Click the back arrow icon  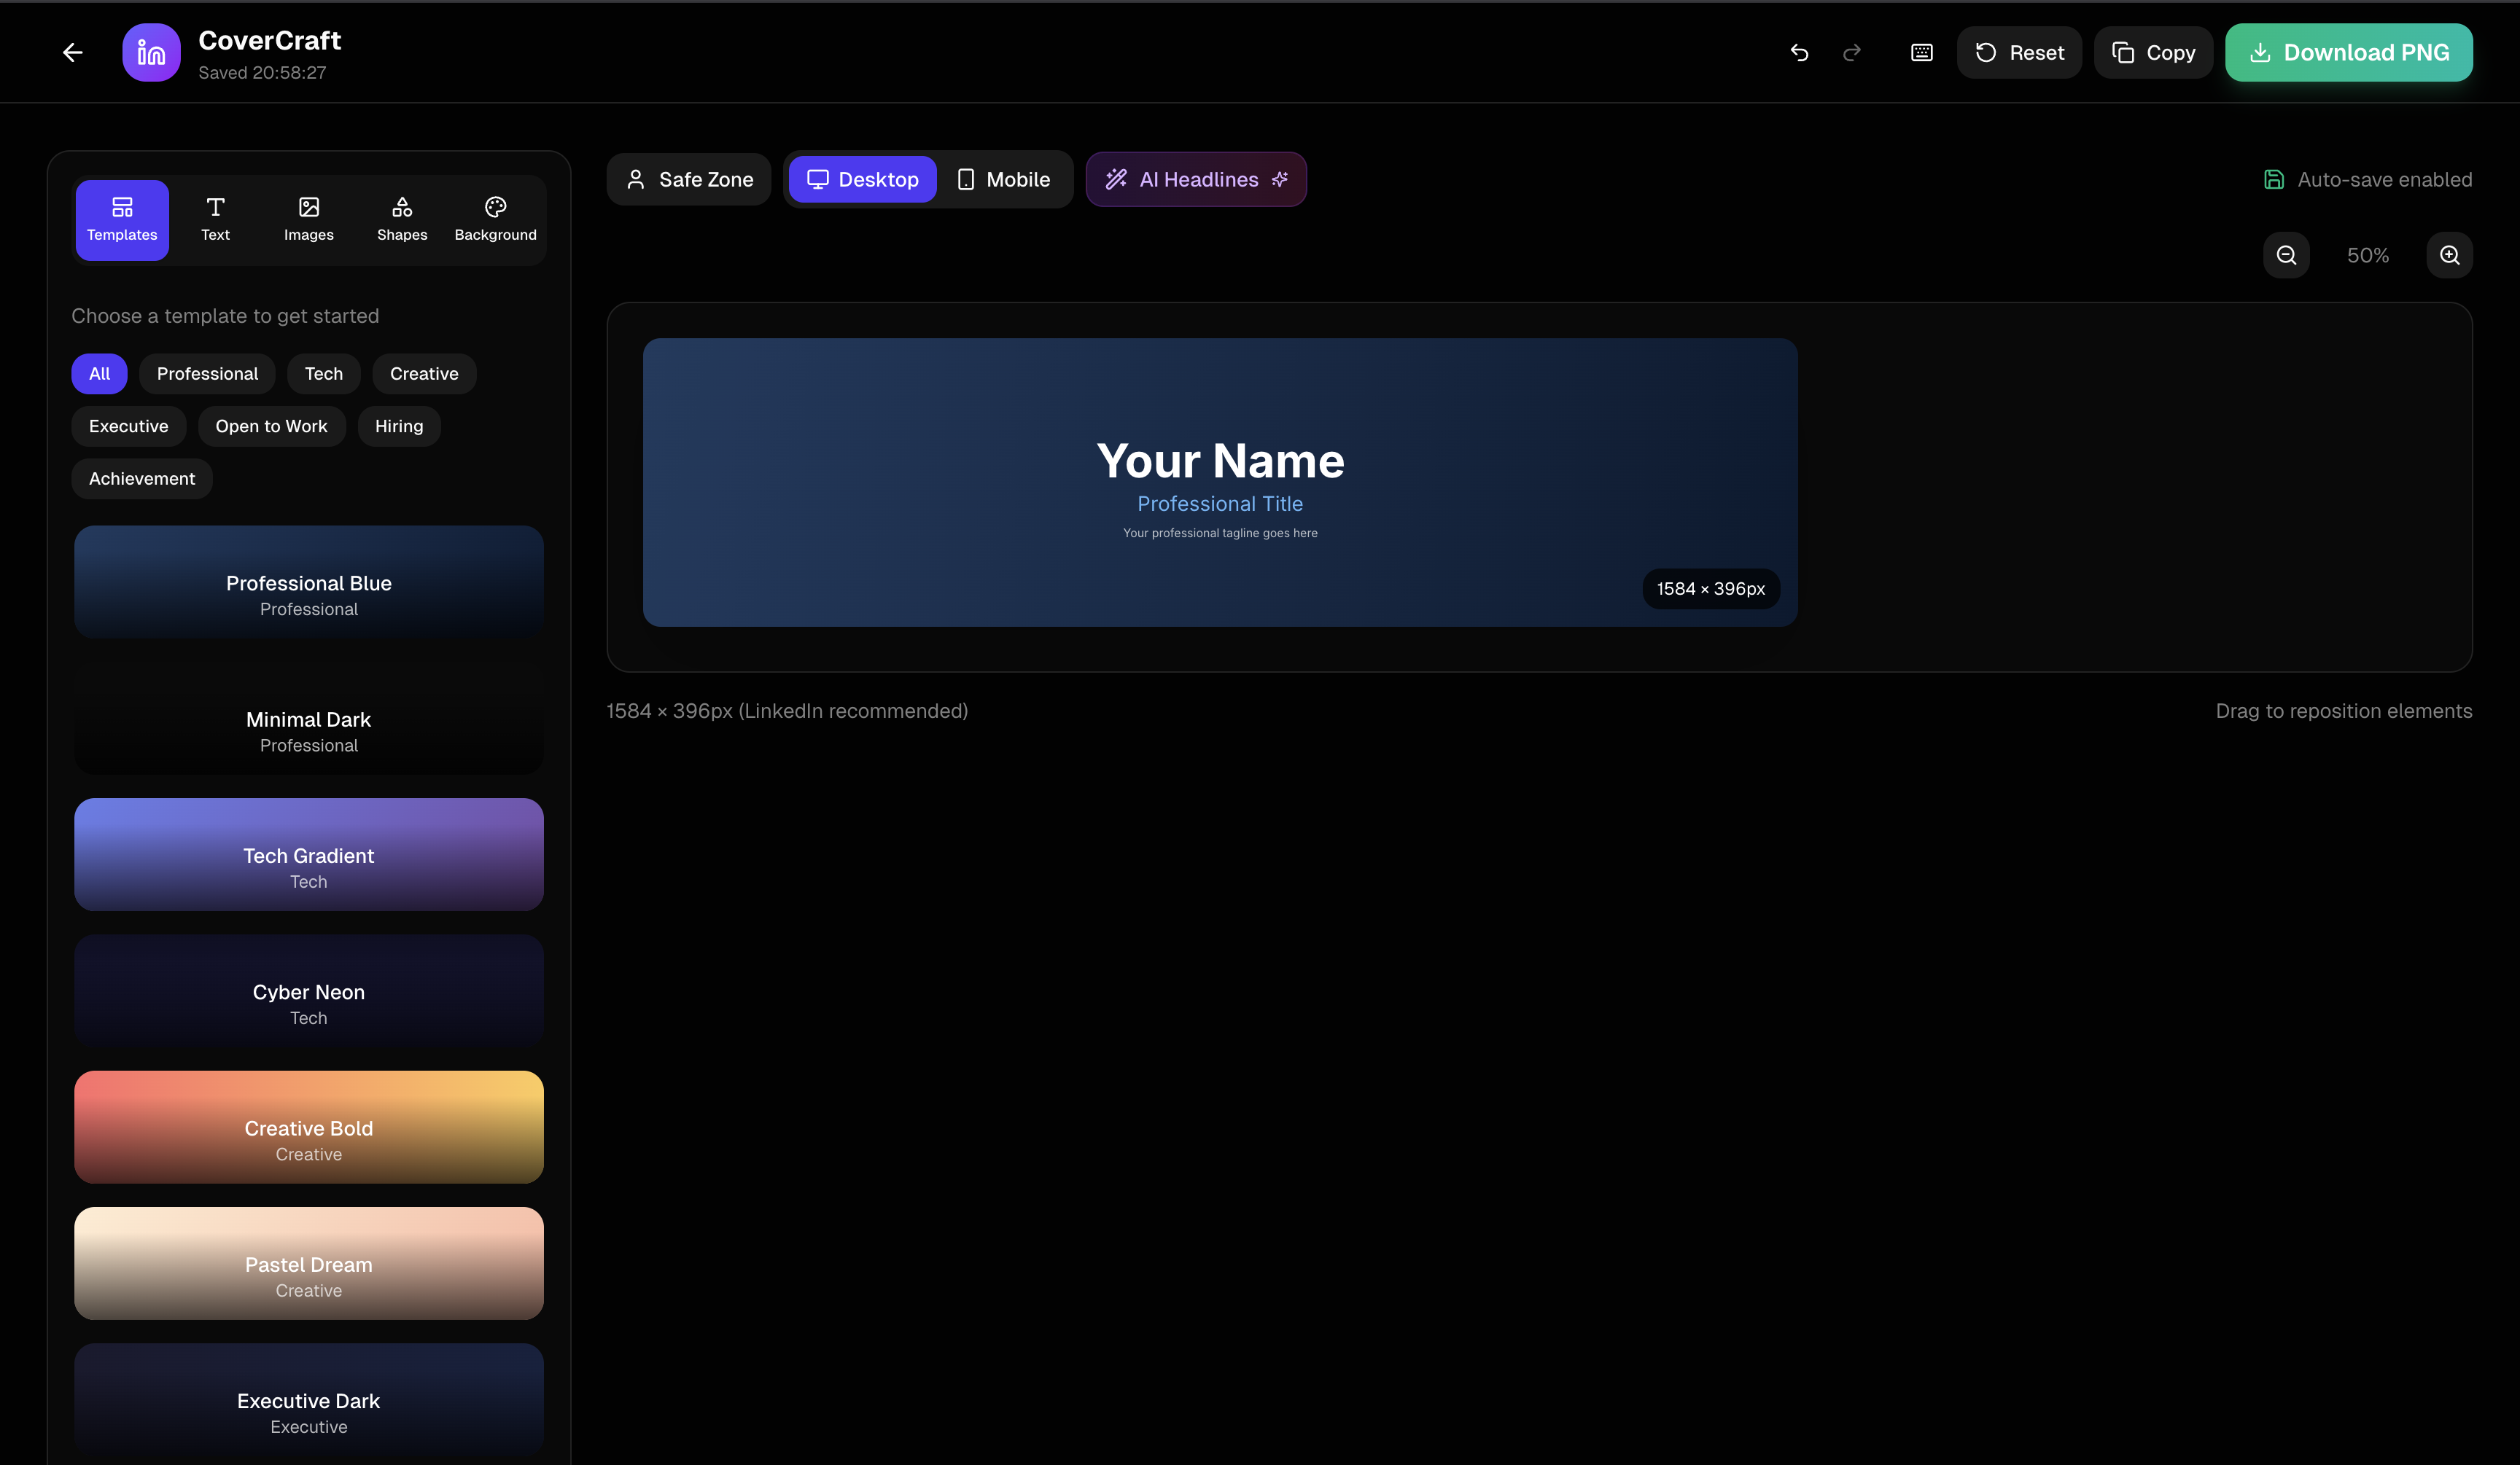point(72,52)
